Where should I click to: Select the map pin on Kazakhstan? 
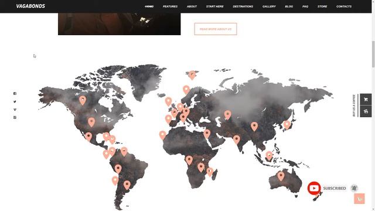[228, 115]
